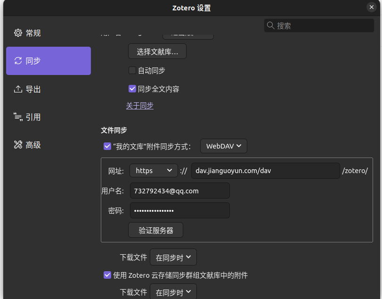Viewport: 382px width, 299px height.
Task: Focus the WebDAV URL field dav.jianguoyun.com/dav
Action: pyautogui.click(x=265, y=171)
